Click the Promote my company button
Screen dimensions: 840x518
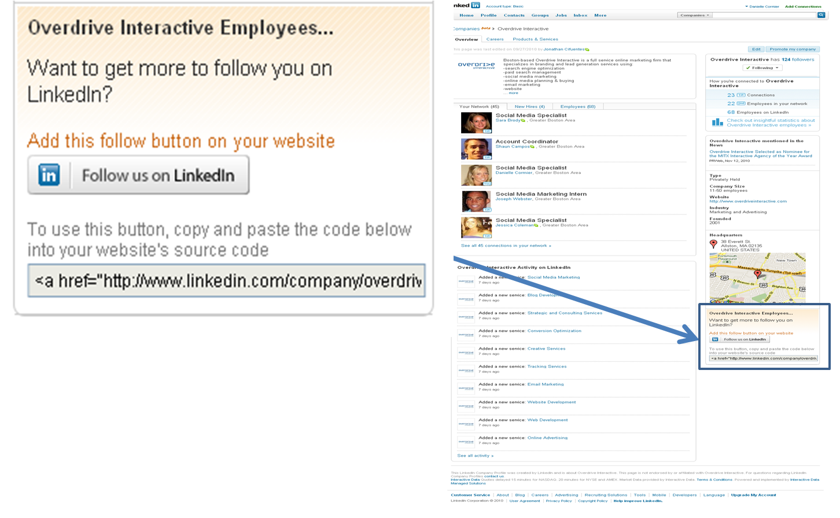tap(793, 49)
